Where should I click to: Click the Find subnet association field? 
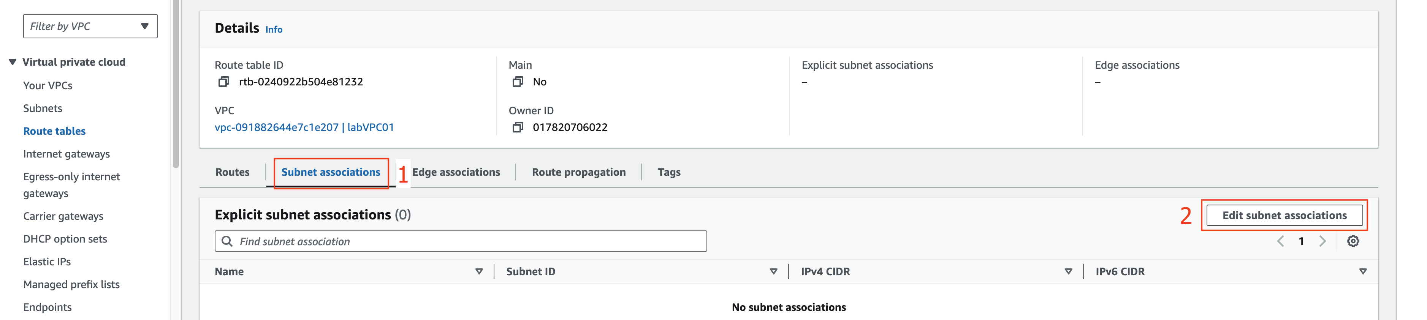pyautogui.click(x=460, y=241)
